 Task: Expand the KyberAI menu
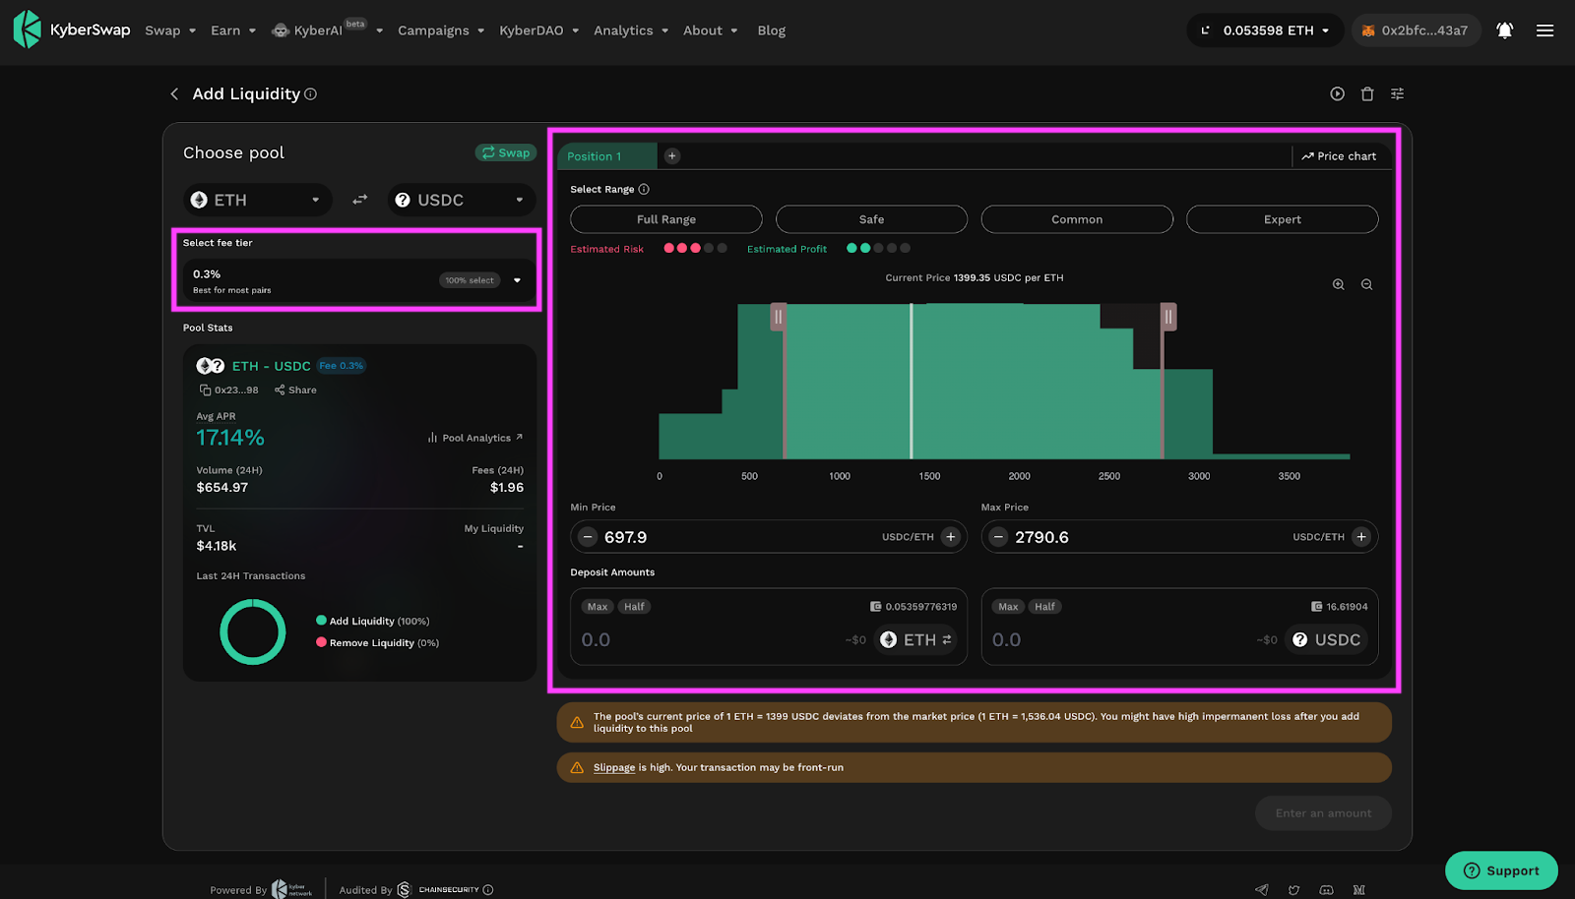click(327, 30)
